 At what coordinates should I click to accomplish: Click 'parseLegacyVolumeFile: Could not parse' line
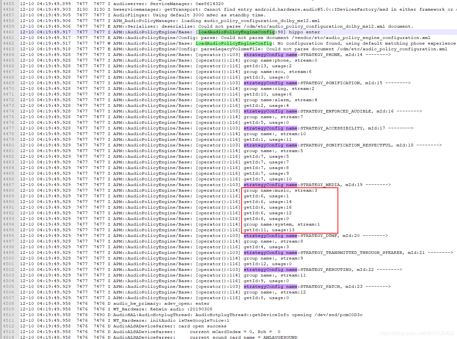coord(280,49)
